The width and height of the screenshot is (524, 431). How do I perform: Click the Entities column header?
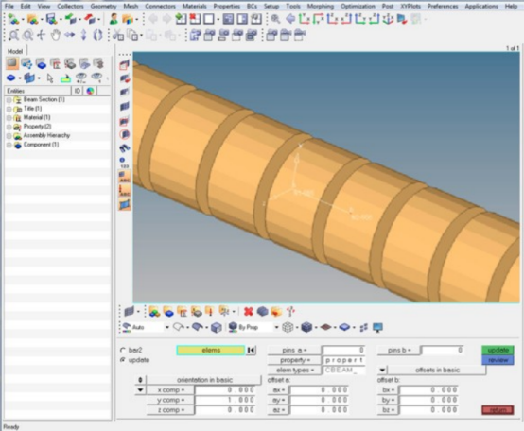point(38,91)
